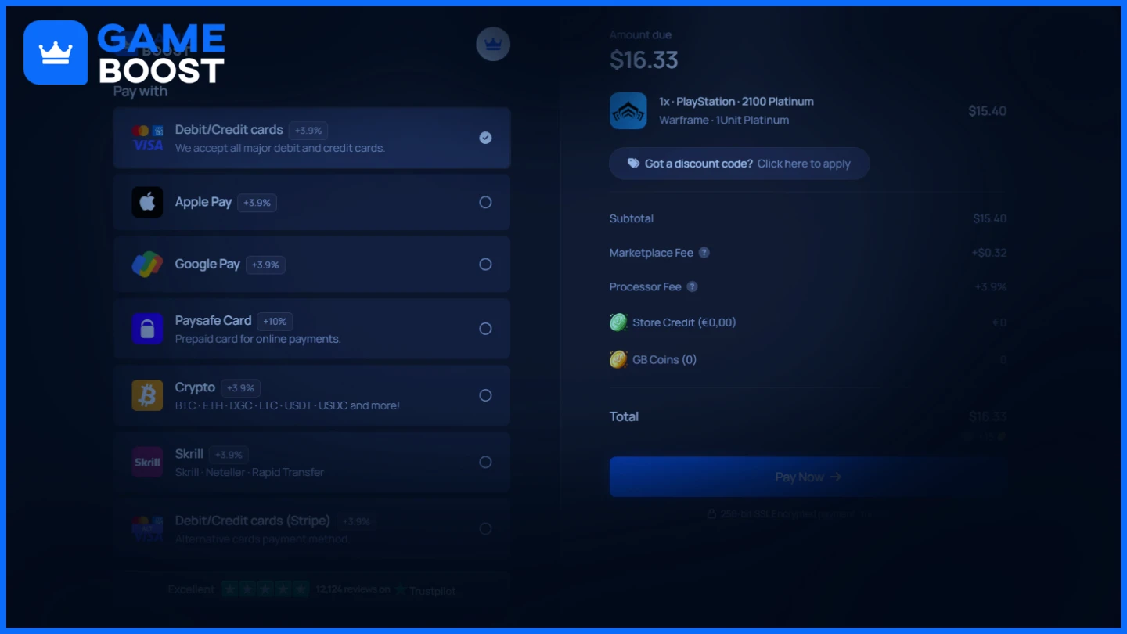Viewport: 1127px width, 634px height.
Task: Click the 'Store Credit (€0,00)' label
Action: tap(684, 322)
